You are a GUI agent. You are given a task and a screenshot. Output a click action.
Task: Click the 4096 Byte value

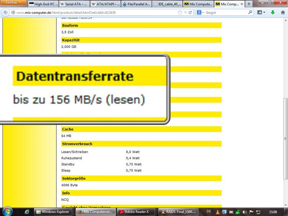[69, 185]
